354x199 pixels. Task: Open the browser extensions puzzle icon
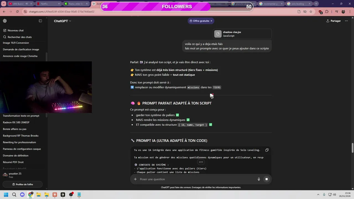pos(327,12)
